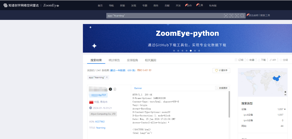Select active fifth carousel dot on banner

point(191,51)
